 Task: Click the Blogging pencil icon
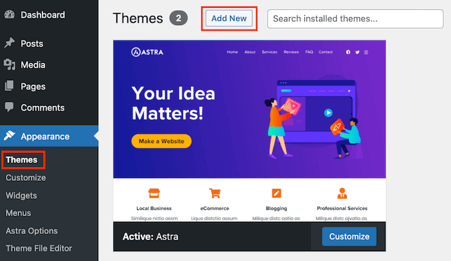277,193
